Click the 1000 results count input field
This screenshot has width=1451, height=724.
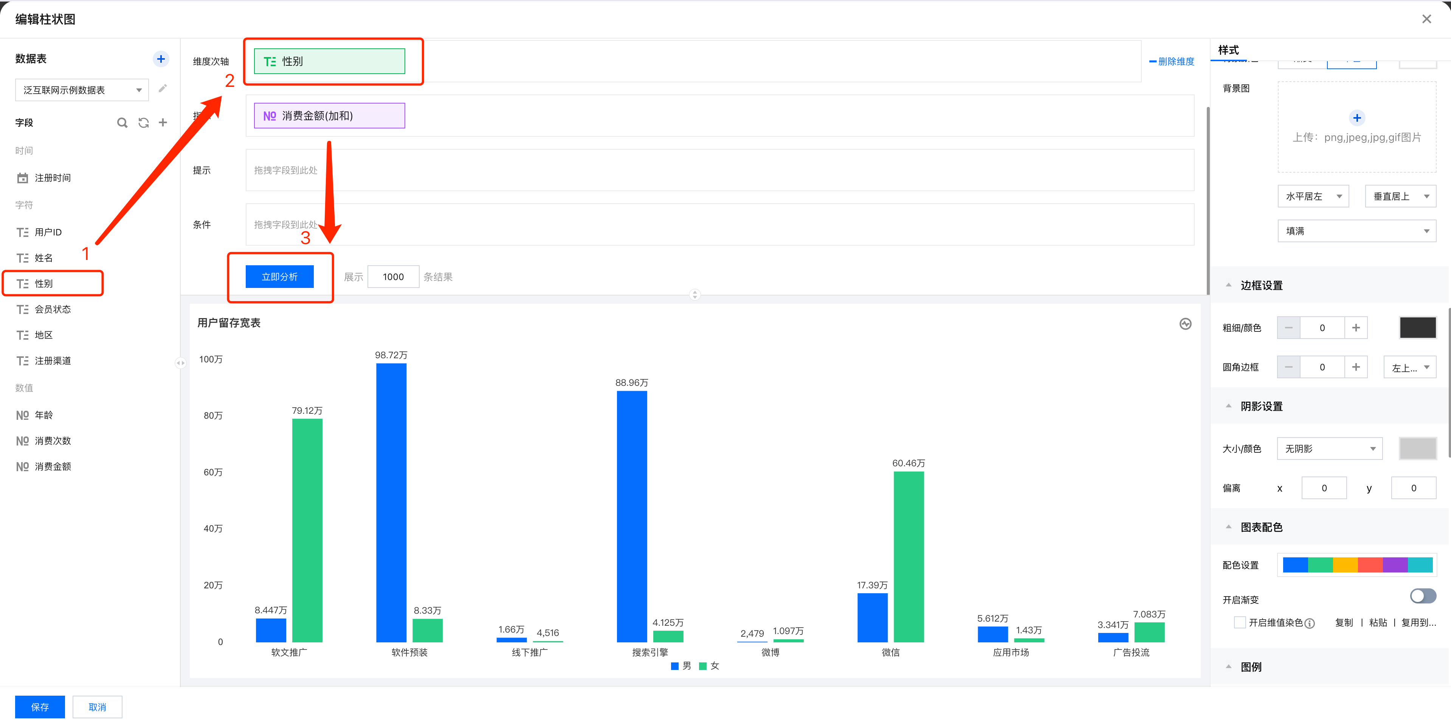(393, 277)
